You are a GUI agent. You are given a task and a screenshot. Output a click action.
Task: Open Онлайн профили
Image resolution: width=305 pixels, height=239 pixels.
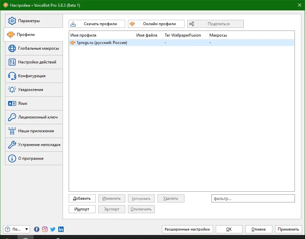coord(156,24)
